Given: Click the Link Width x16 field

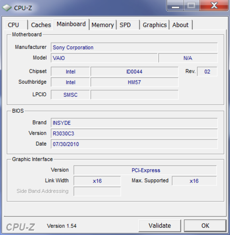Looking at the screenshot, I should point(97,181).
